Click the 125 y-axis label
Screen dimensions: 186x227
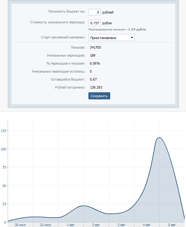pos(3,131)
